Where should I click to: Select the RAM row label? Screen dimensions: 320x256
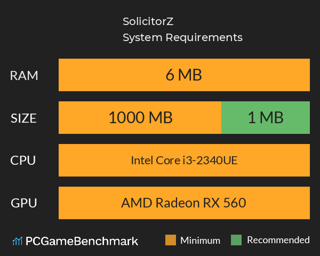(24, 75)
